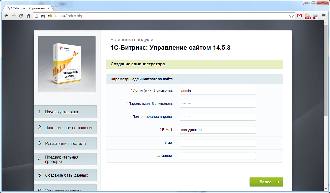The image size is (330, 193).
Task: Click the 1С-Битрикс product box image
Action: pos(67,64)
